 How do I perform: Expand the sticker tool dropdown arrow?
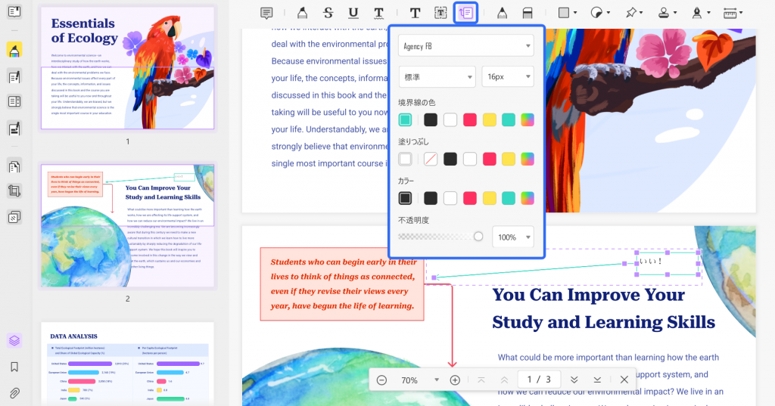point(608,13)
